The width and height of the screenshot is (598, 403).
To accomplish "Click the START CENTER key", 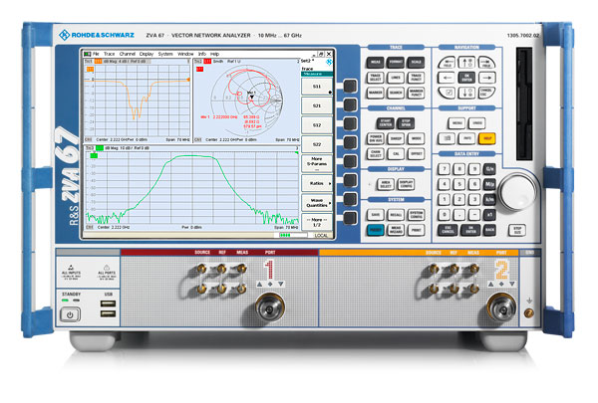I will (385, 123).
